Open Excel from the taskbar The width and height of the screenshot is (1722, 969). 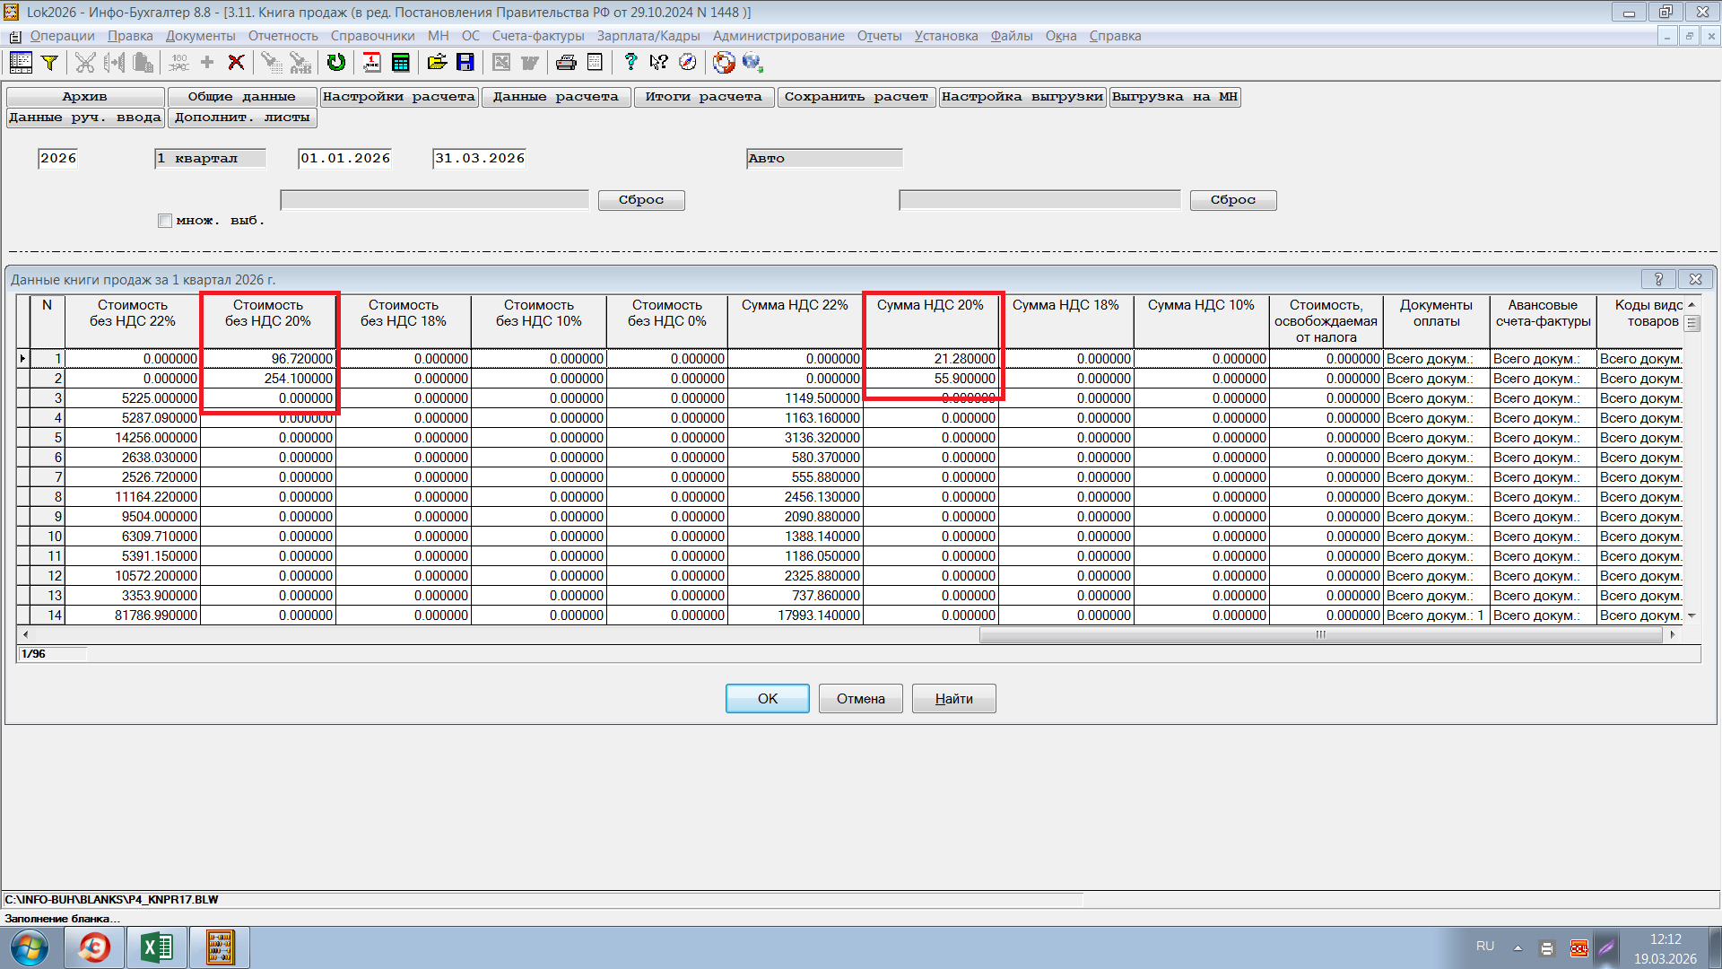pos(157,947)
